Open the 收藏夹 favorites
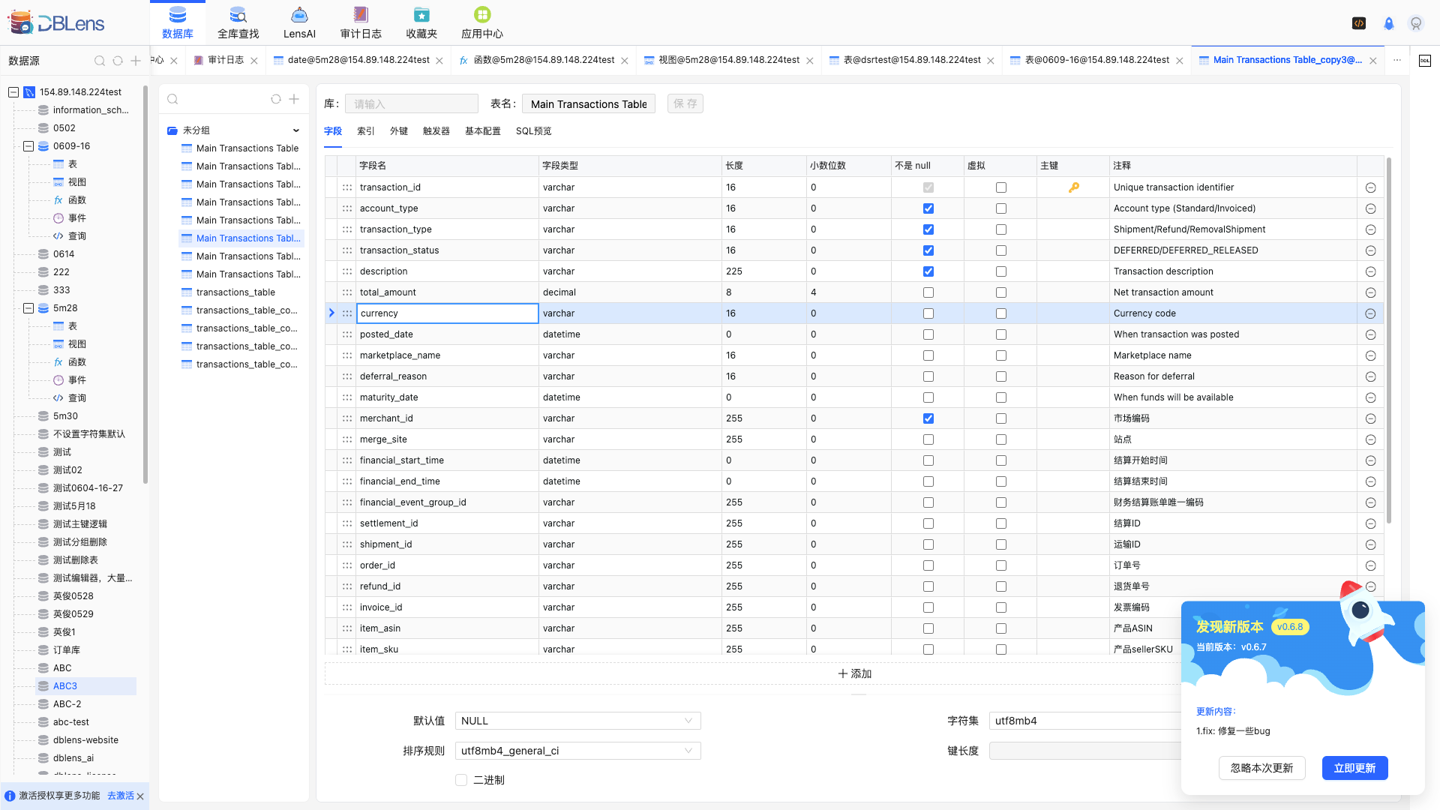This screenshot has width=1440, height=810. pos(421,22)
